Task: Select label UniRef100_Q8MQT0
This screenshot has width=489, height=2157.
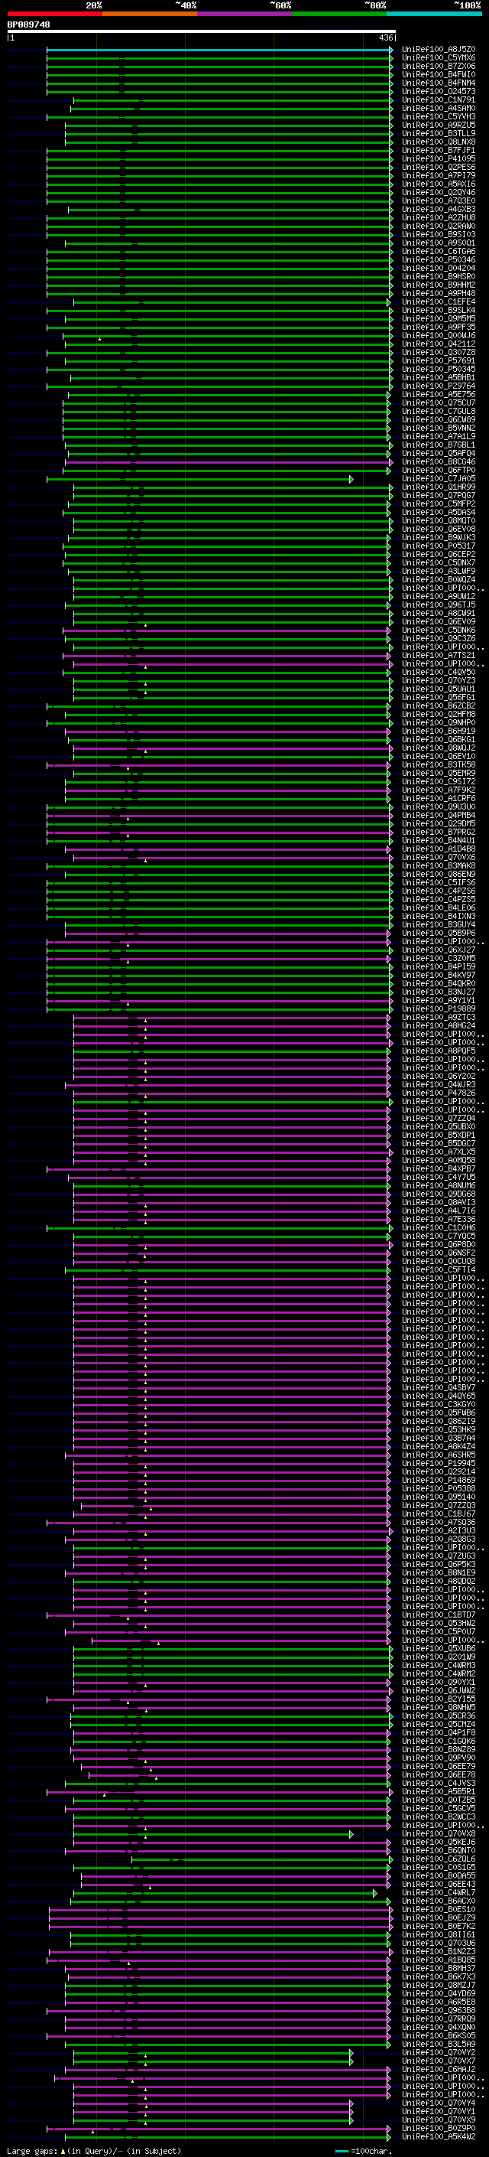Action: click(x=438, y=521)
